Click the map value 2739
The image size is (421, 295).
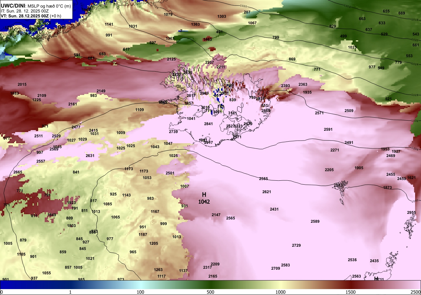tap(173, 132)
